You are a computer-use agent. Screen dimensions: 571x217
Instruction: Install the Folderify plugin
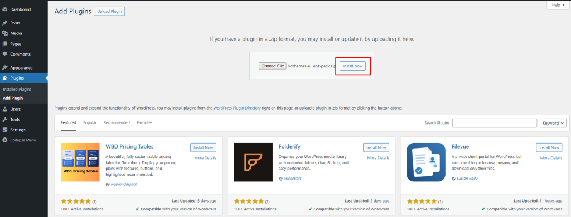376,147
